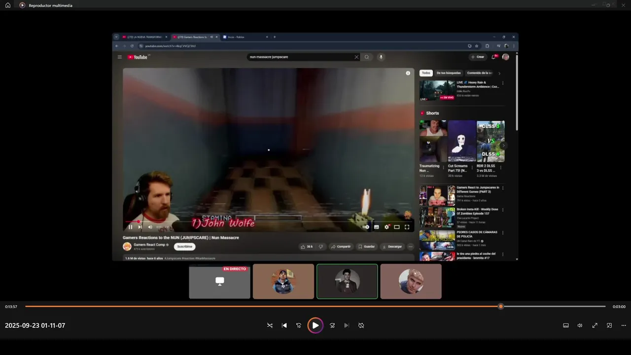Click the Suscribirse button
631x355 pixels.
185,247
